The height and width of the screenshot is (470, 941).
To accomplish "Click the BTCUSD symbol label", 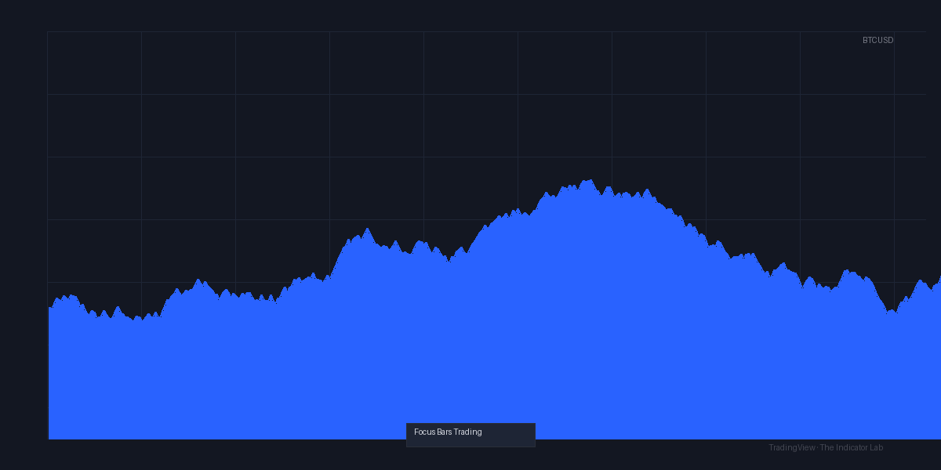I will (877, 40).
